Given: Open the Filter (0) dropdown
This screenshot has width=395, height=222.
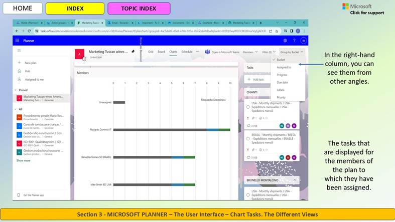Looking at the screenshot, I should coord(269,52).
